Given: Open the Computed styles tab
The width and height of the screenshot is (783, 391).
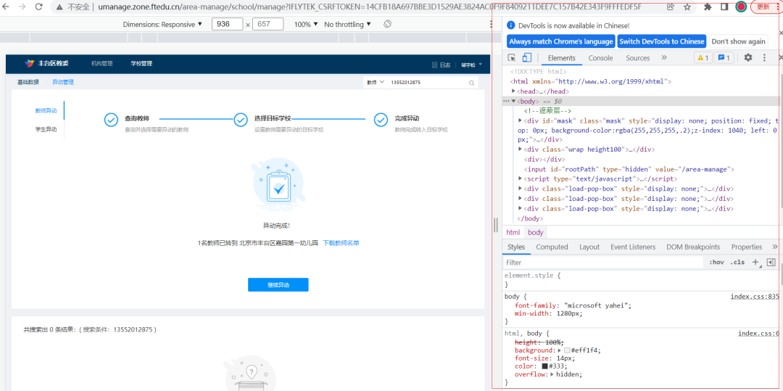Looking at the screenshot, I should (x=552, y=247).
